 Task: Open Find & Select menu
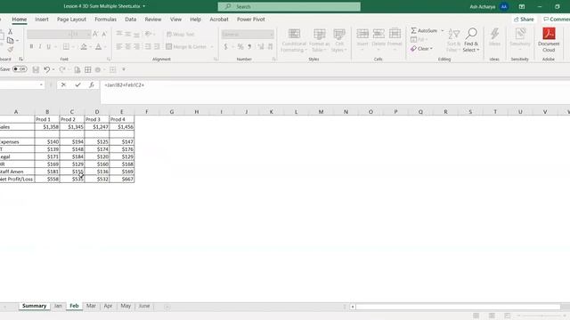tap(471, 40)
